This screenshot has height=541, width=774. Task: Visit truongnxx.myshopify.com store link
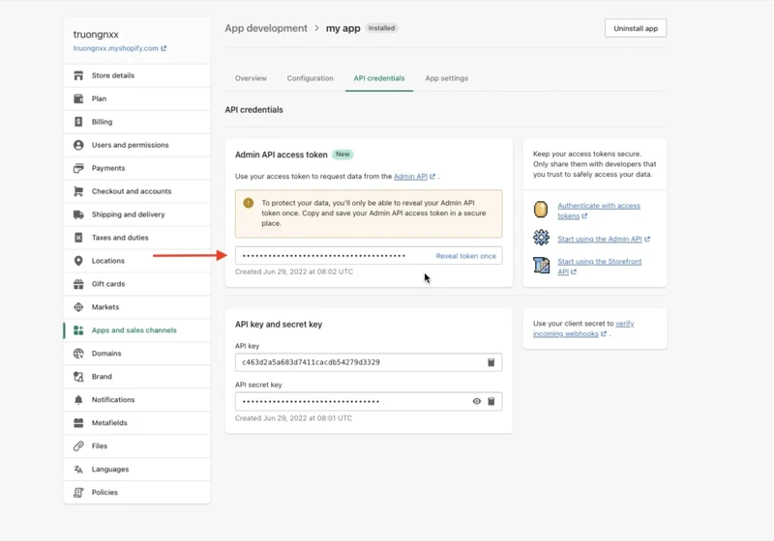(x=116, y=48)
